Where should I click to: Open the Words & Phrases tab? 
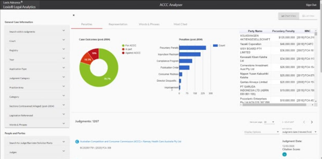pos(149,24)
